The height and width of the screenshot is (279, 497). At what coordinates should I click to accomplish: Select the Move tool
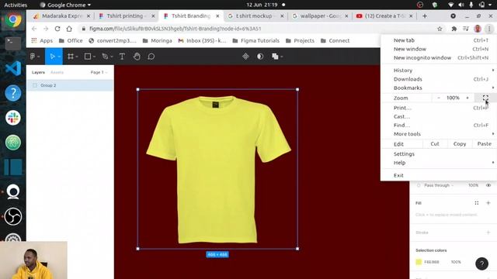[52, 57]
